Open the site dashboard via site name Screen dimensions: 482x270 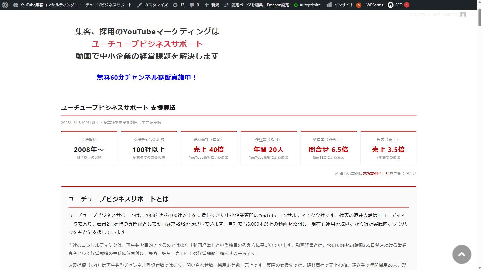[72, 5]
